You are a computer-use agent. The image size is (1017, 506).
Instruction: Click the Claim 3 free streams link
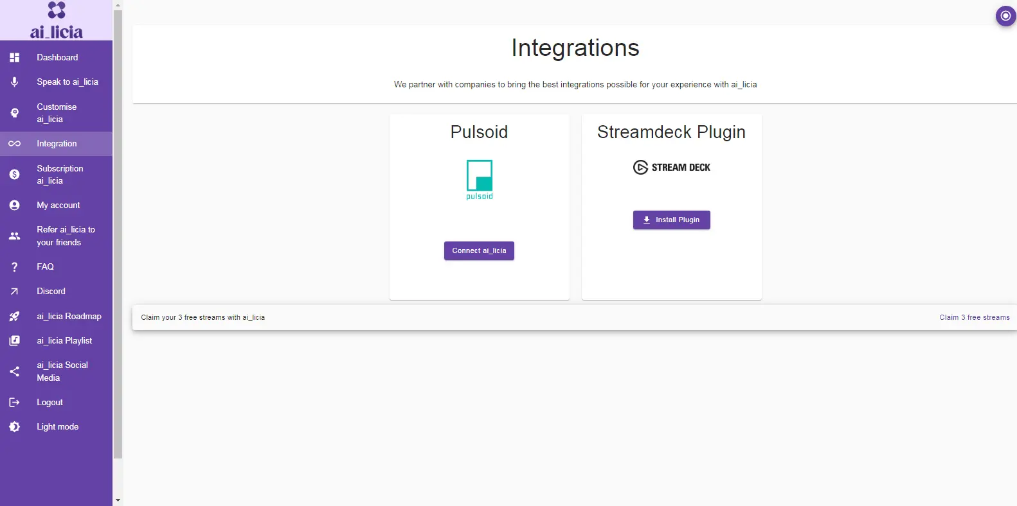[974, 318]
